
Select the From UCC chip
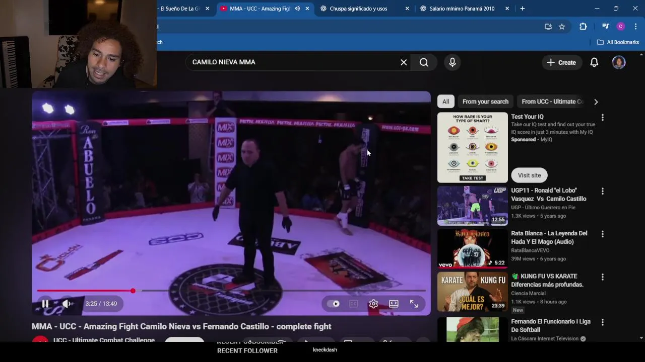(x=552, y=102)
